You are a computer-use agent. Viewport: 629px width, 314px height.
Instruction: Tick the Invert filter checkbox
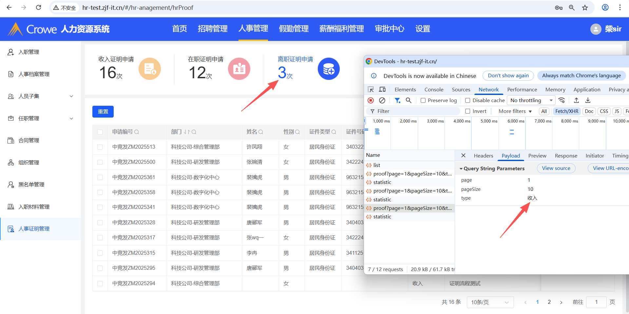point(468,111)
